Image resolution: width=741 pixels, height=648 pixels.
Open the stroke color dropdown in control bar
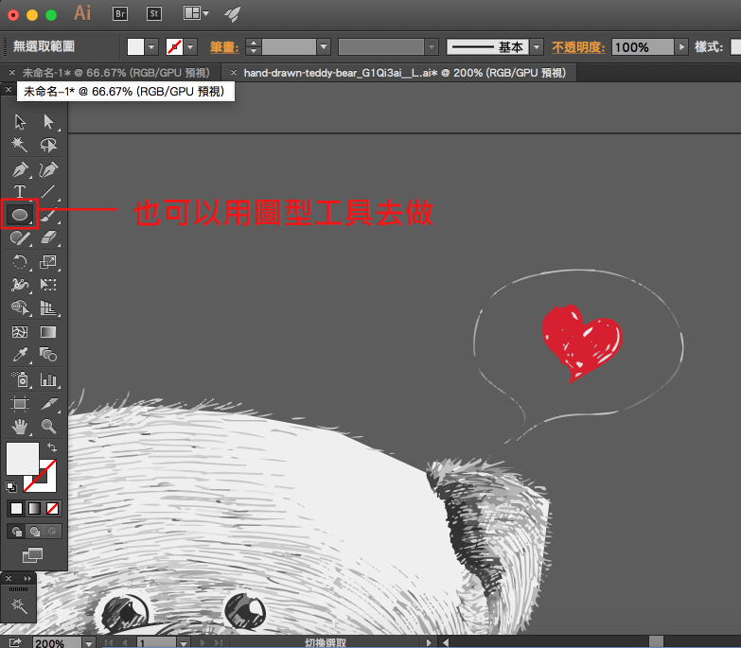(x=190, y=46)
